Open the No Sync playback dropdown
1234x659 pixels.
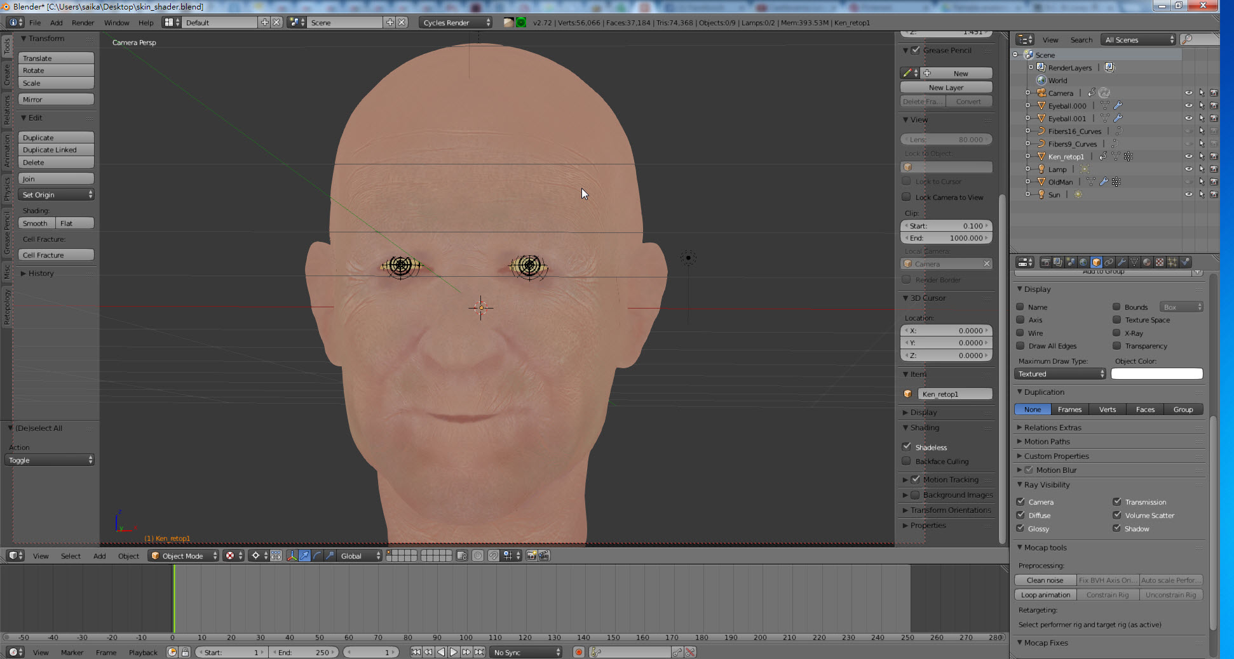(526, 652)
